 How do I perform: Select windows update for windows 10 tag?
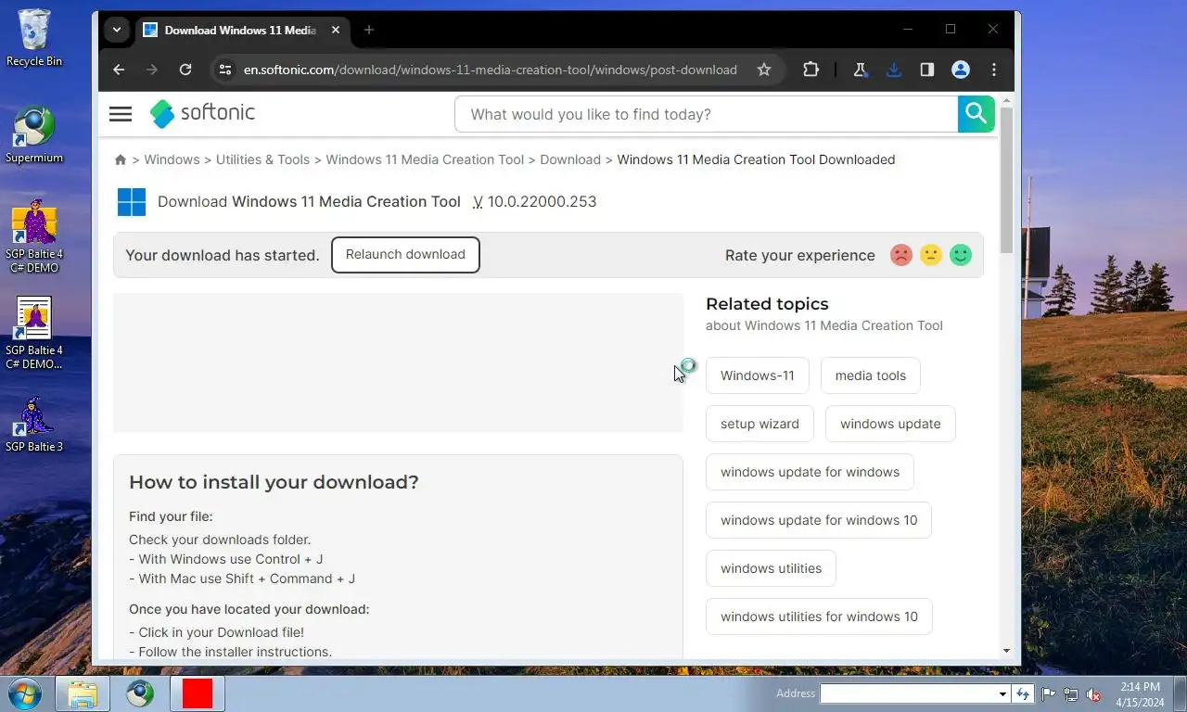coord(819,520)
